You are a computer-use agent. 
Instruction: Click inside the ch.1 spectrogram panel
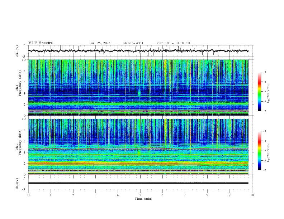(138, 87)
